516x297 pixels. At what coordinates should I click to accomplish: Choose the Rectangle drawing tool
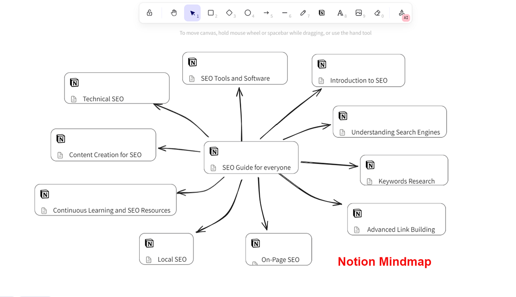pyautogui.click(x=210, y=13)
